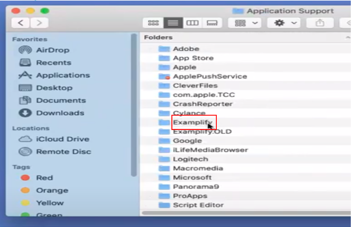Click the sidebar vertical scrollbar
This screenshot has width=351, height=227.
click(x=134, y=105)
